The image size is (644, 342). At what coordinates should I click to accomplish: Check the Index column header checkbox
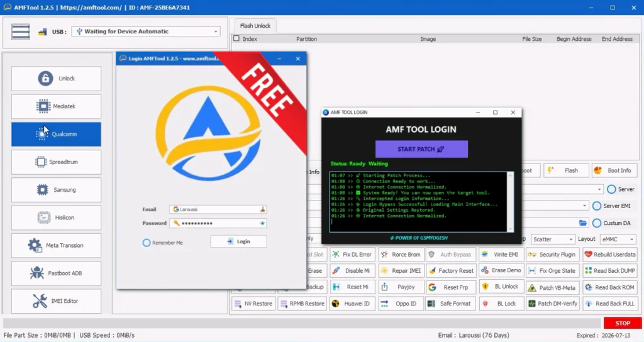(236, 39)
